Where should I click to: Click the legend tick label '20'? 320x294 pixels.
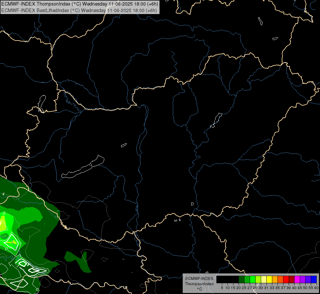pos(239,288)
